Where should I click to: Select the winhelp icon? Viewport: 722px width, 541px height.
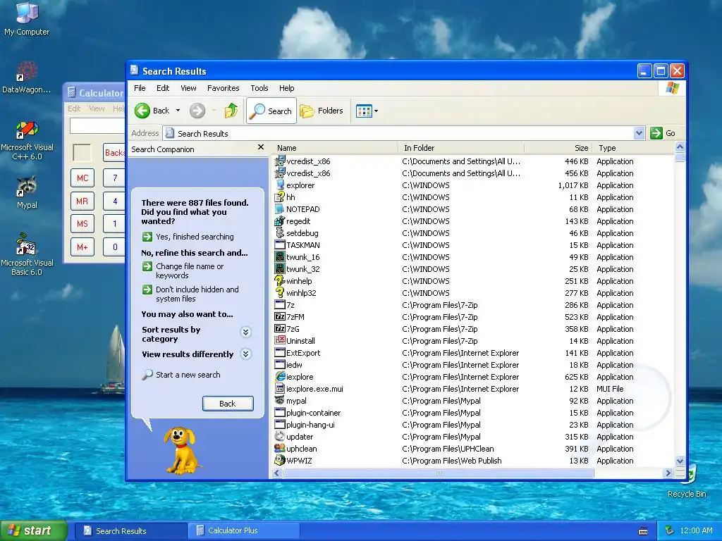pos(279,280)
